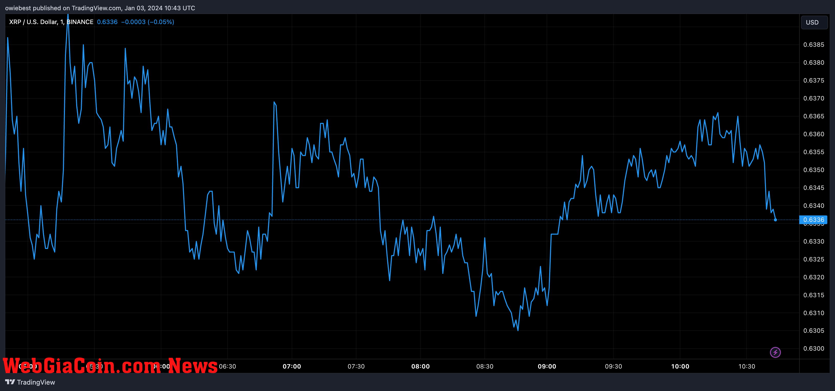835x391 pixels.
Task: Click the last-price dot ending the line
Action: [775, 220]
